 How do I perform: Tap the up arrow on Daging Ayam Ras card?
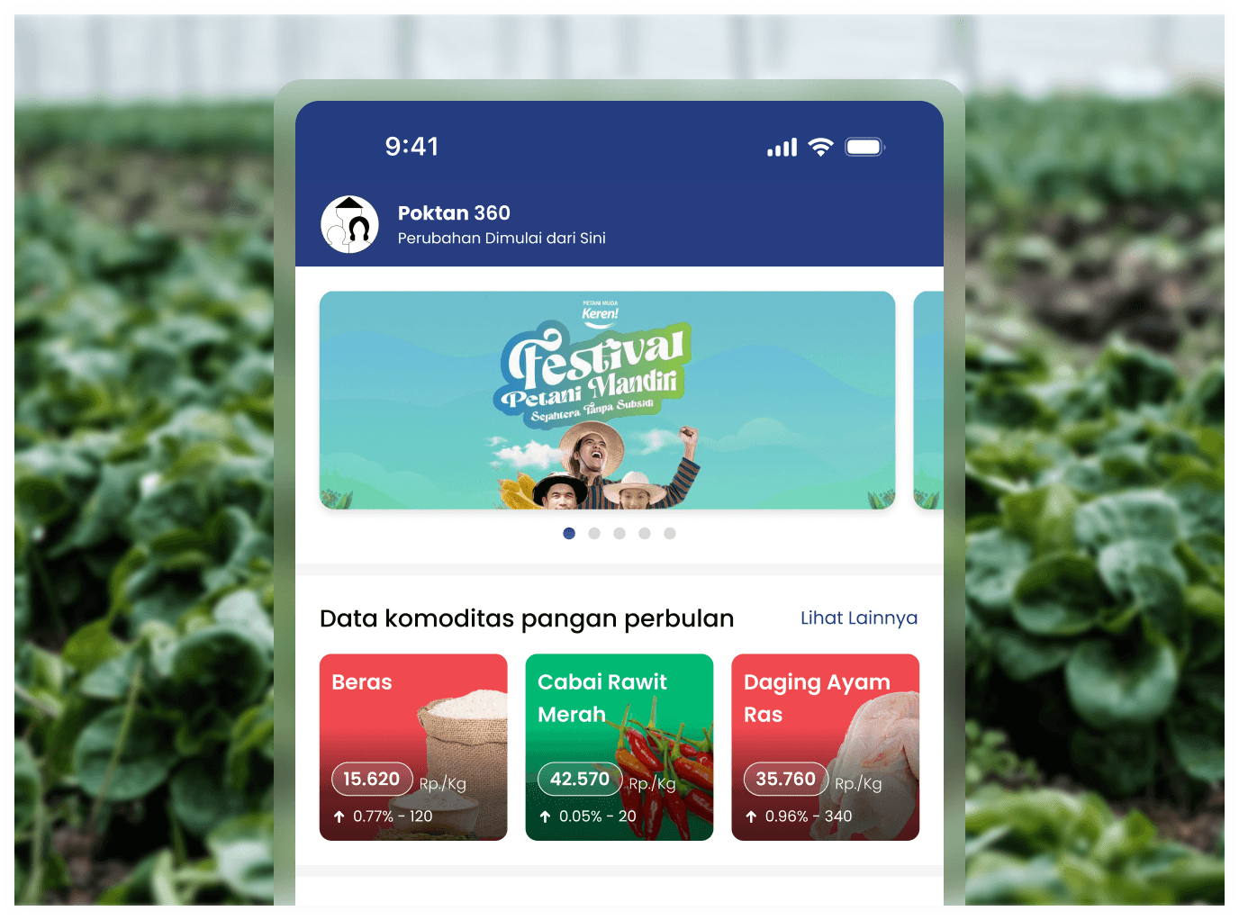(751, 816)
